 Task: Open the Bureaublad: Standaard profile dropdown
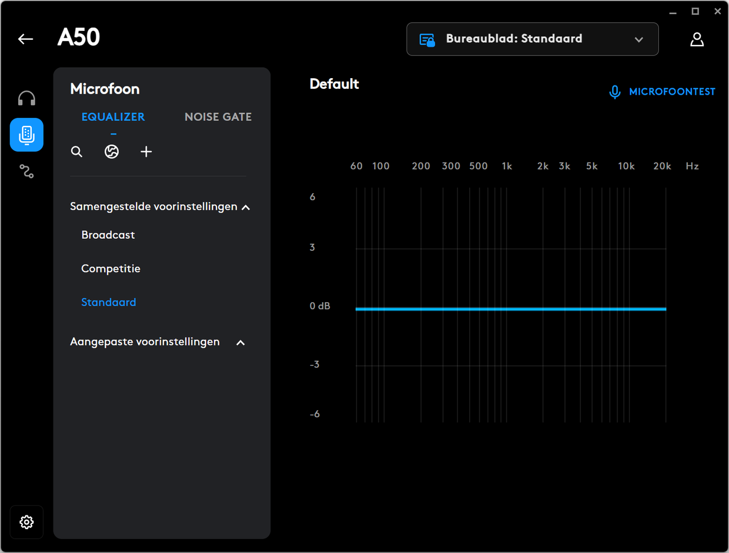pos(533,39)
